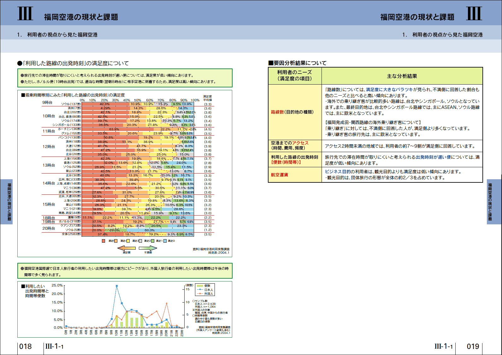Click the row label ホノルル(318票)
The width and height of the screenshot is (502, 355).
click(70, 222)
